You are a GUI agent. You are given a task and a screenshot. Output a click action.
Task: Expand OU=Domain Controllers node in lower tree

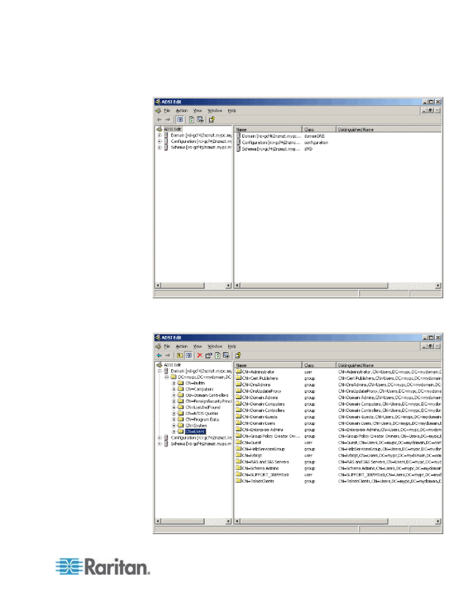click(174, 395)
